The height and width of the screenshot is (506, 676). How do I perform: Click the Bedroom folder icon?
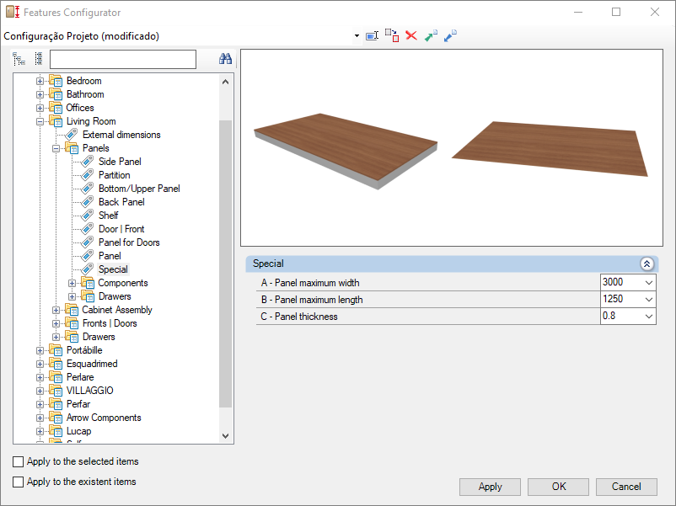[x=56, y=81]
